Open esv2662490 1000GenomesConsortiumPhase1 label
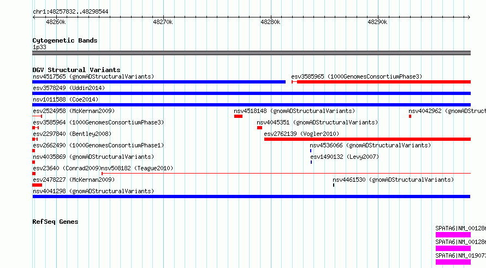The height and width of the screenshot is (268, 486). coord(98,145)
